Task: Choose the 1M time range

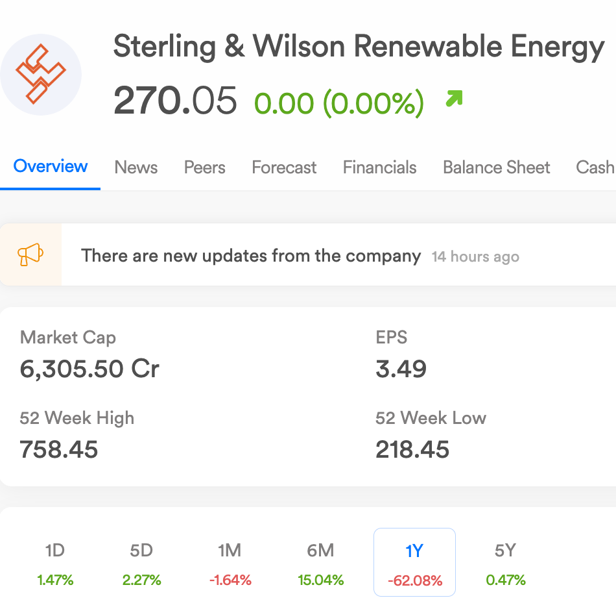Action: (x=230, y=563)
